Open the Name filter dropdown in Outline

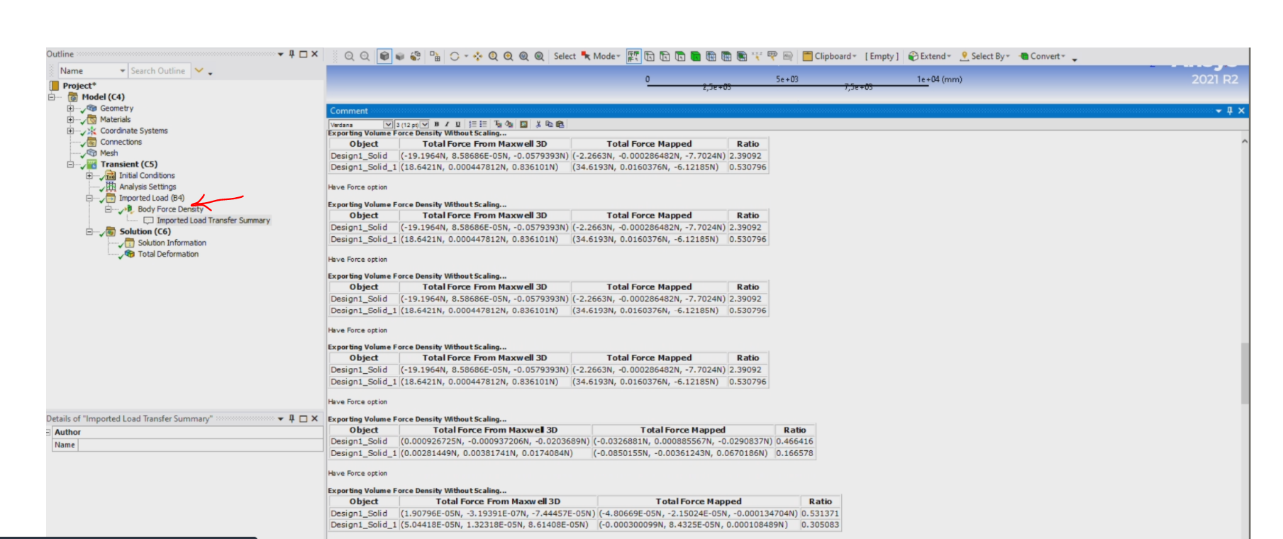(123, 71)
